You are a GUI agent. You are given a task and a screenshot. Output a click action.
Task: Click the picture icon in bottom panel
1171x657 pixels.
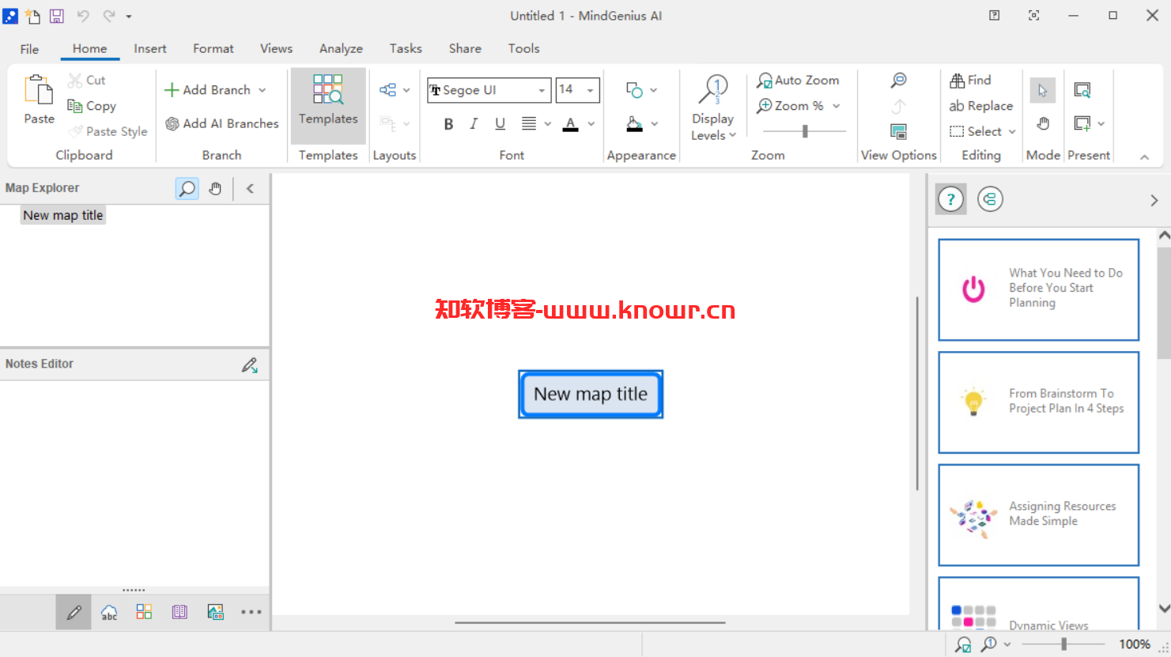pyautogui.click(x=215, y=612)
